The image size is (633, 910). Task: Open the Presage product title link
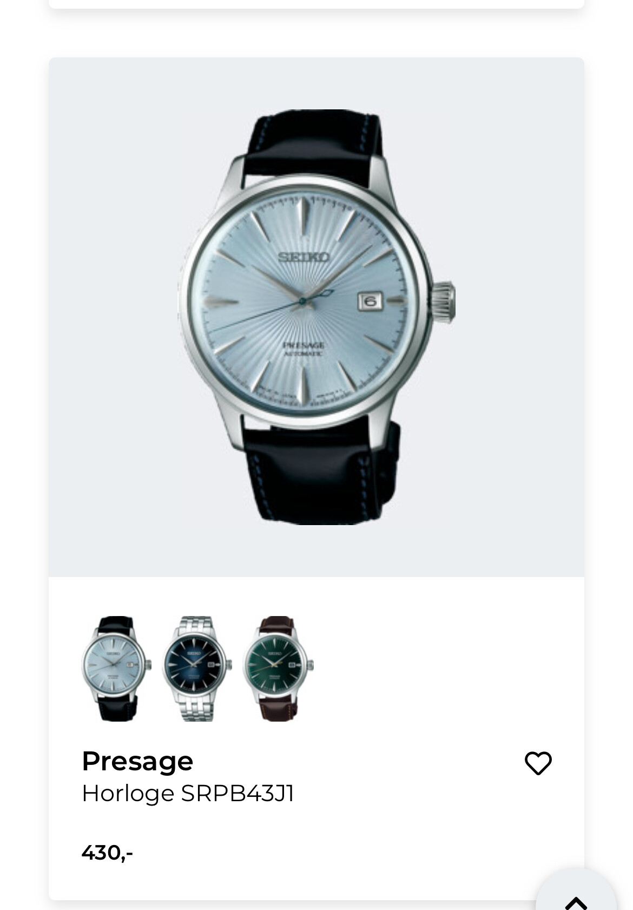137,761
